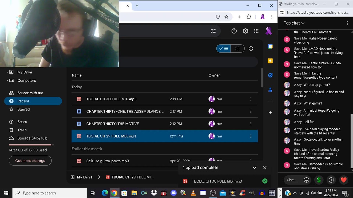
Task: Install app icon in address bar
Action: click(x=218, y=17)
